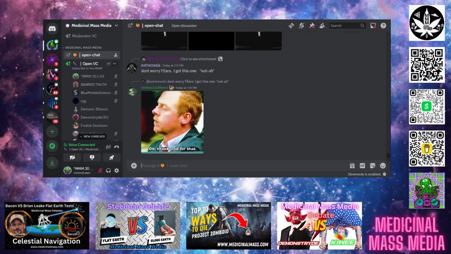451x254 pixels.
Task: Click *MMM 3D user avatar in panel
Action: tap(67, 170)
